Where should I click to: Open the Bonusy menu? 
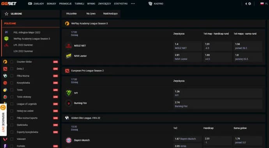(51, 4)
